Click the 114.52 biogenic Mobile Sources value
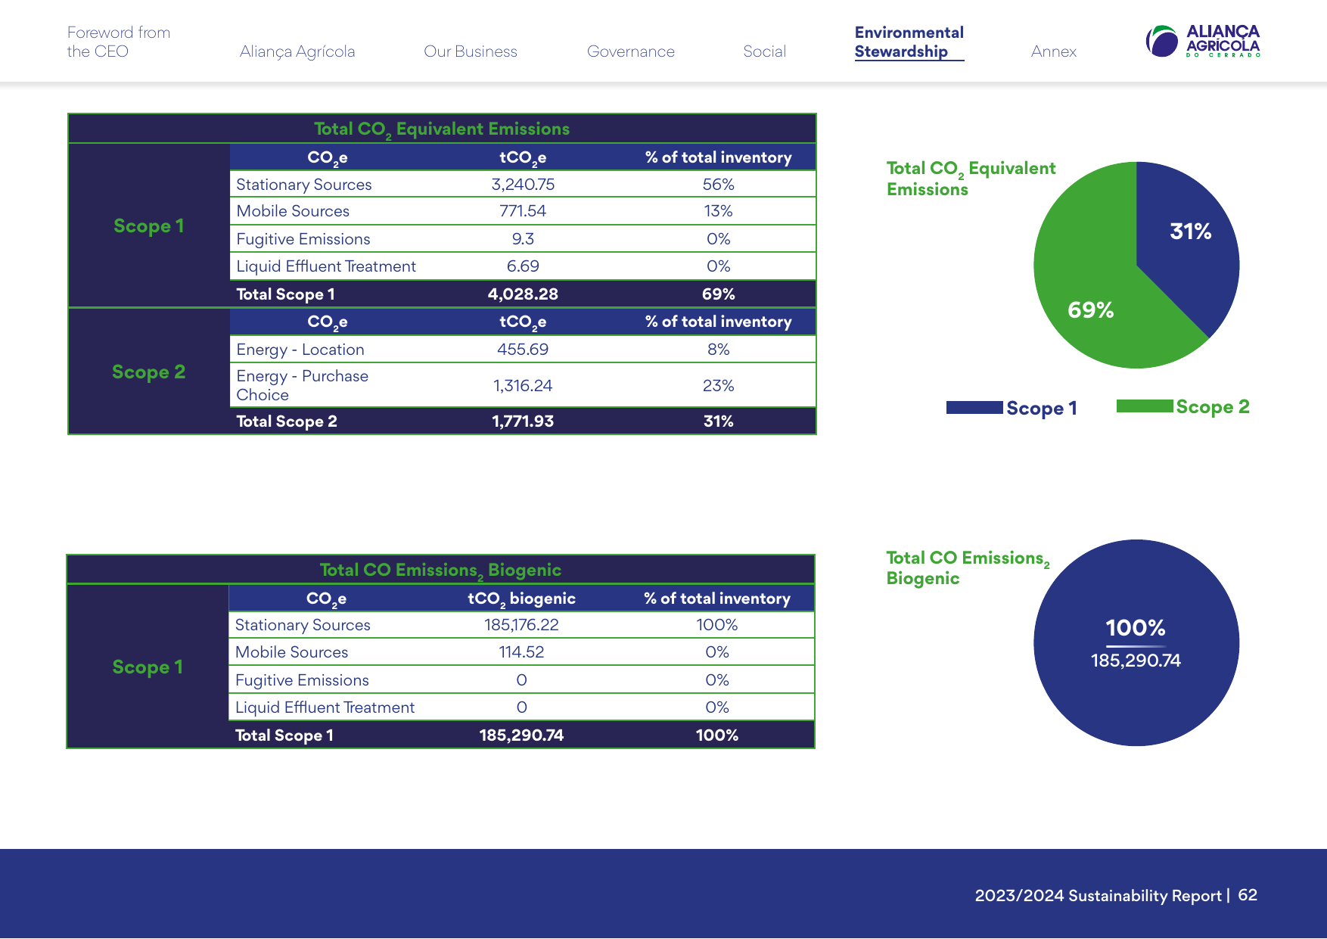 pyautogui.click(x=521, y=652)
